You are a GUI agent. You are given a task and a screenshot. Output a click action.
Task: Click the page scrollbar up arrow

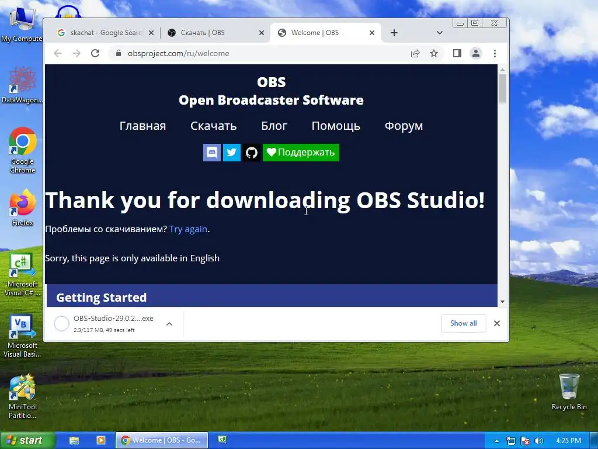[x=502, y=70]
